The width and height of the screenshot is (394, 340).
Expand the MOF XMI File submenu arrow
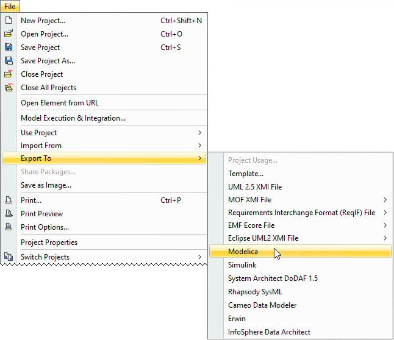[385, 199]
